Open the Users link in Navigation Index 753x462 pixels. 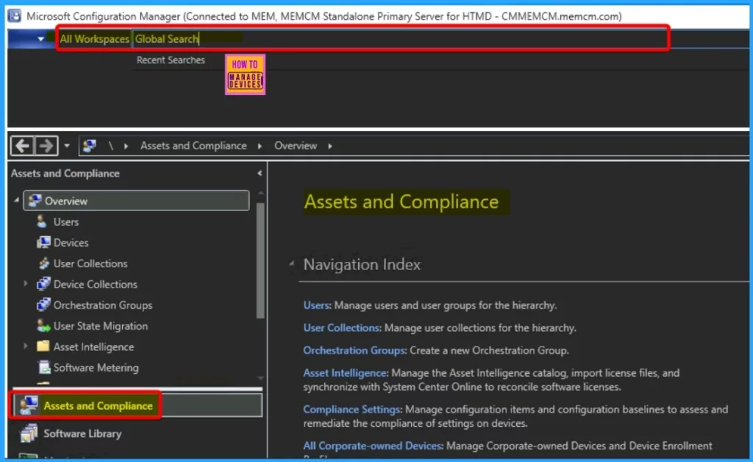tap(316, 305)
